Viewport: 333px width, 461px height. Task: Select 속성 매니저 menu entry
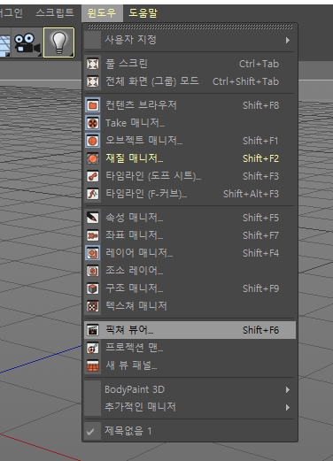coord(190,218)
